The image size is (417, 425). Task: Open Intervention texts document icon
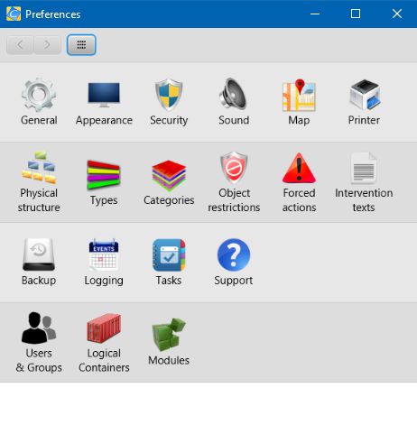(364, 168)
